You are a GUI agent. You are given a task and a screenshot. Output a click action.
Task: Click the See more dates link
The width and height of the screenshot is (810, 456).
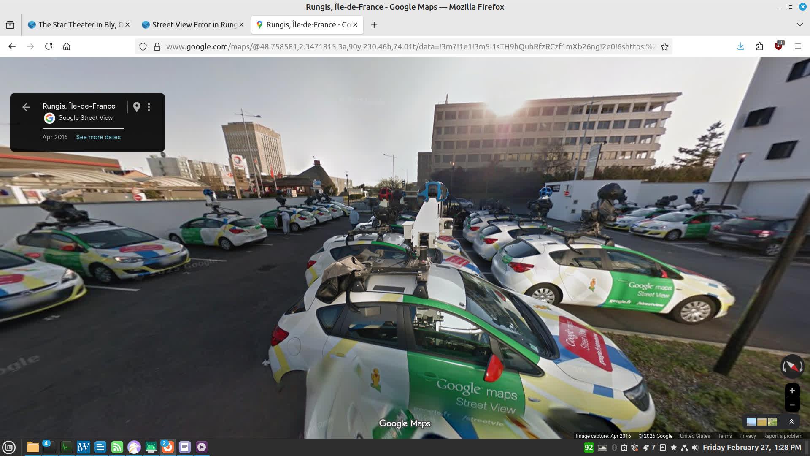[98, 137]
